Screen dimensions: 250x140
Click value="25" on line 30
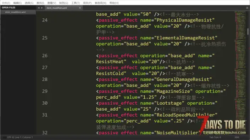(x=138, y=109)
